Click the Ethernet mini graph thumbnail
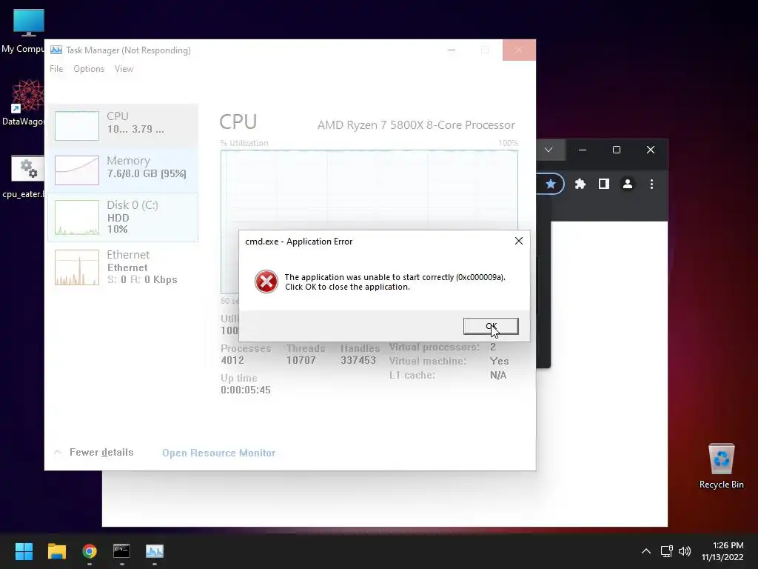The image size is (758, 569). (77, 267)
